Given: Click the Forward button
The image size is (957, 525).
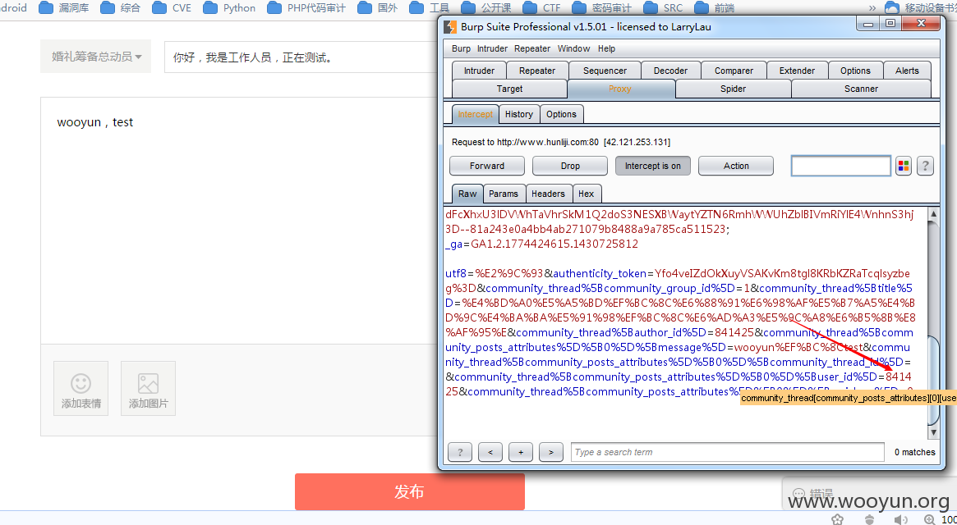Looking at the screenshot, I should pos(487,166).
